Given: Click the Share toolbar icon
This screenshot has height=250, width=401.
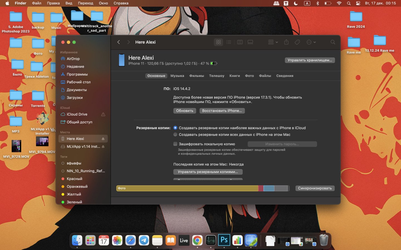Looking at the screenshot, I should [286, 42].
